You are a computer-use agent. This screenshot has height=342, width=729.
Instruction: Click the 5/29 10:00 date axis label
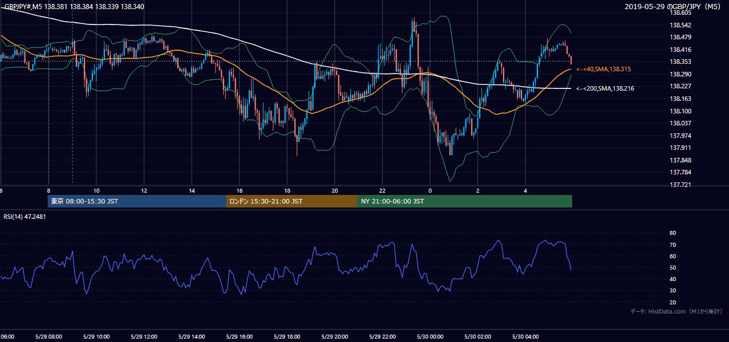click(96, 337)
